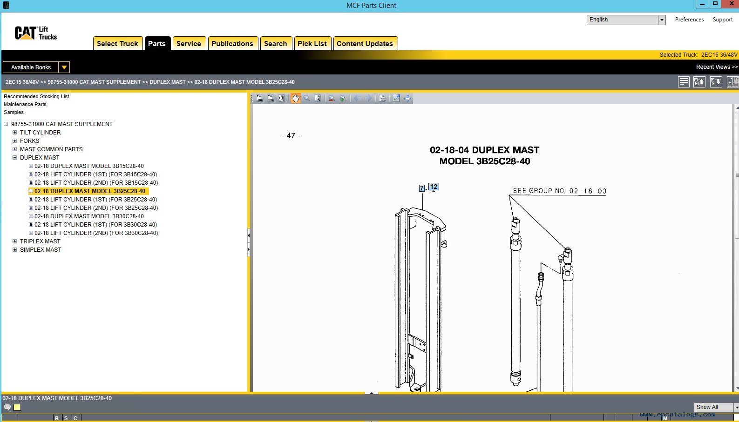Print the illustration via printer icon
Viewport: 739px width, 422px height.
pos(382,98)
